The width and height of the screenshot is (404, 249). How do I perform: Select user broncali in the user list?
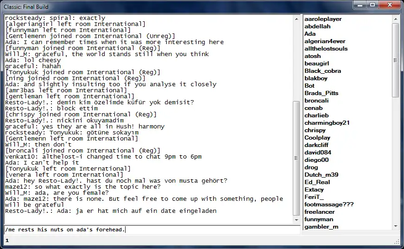(316, 101)
